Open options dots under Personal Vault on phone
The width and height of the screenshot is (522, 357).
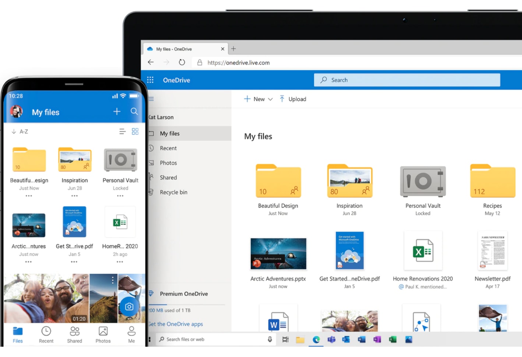tap(120, 196)
